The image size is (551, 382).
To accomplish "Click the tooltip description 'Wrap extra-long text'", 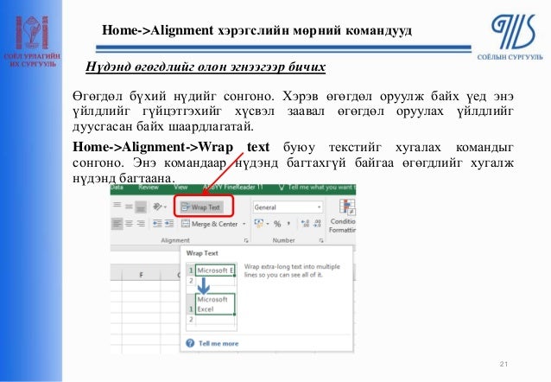I will point(292,271).
